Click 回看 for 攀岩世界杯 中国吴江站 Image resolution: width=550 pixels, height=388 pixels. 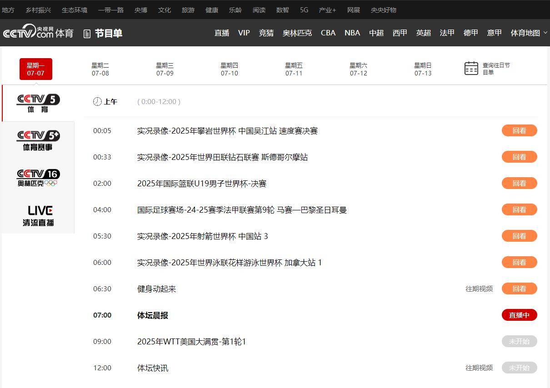pyautogui.click(x=520, y=130)
